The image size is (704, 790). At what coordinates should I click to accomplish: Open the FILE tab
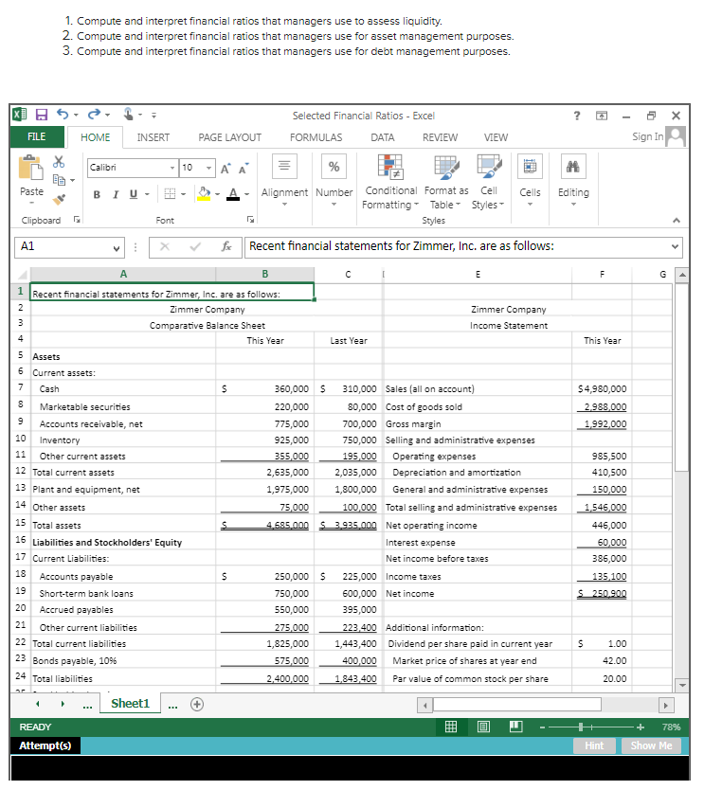37,136
